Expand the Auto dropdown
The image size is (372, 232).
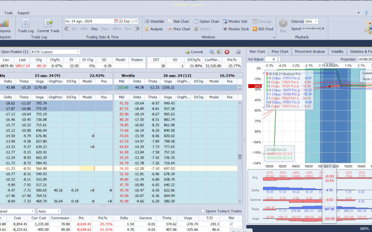(59, 211)
